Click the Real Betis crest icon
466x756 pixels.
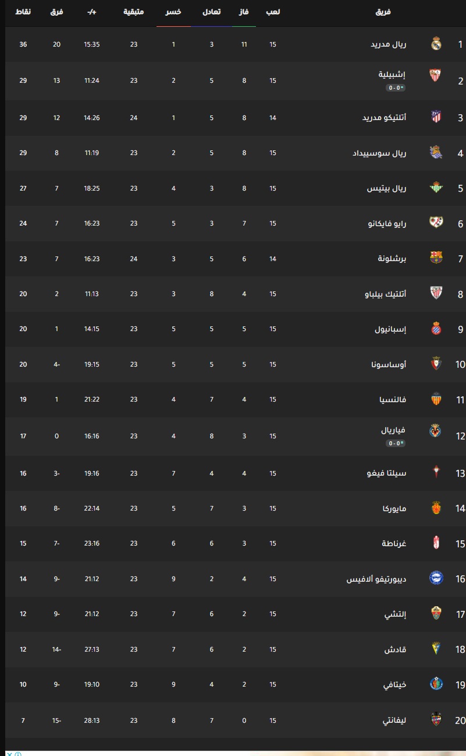(436, 187)
